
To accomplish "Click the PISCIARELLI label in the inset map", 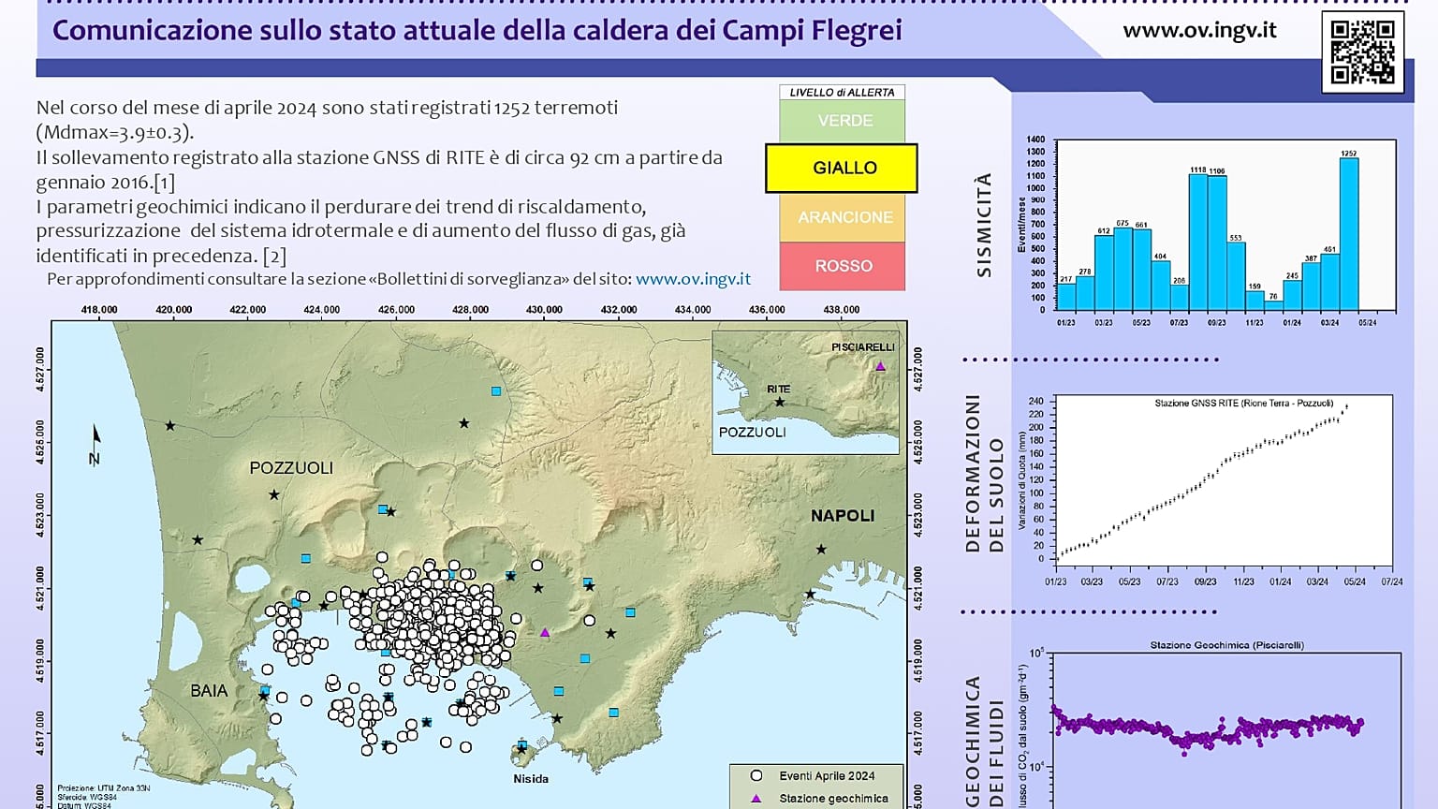I will pos(863,347).
